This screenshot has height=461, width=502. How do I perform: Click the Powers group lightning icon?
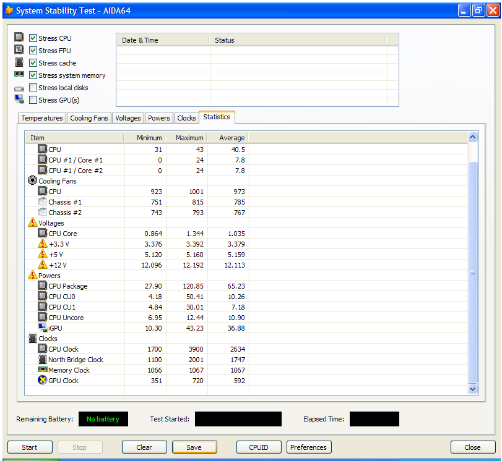pos(33,275)
